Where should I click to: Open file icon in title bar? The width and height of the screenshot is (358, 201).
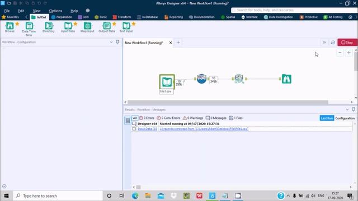pos(9,3)
